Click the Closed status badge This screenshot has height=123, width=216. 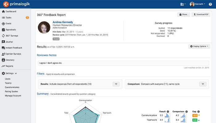tap(56, 39)
